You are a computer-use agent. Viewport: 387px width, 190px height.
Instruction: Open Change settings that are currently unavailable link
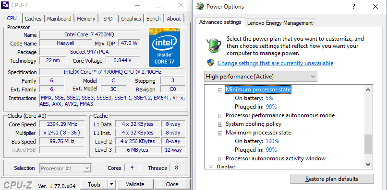pos(276,63)
